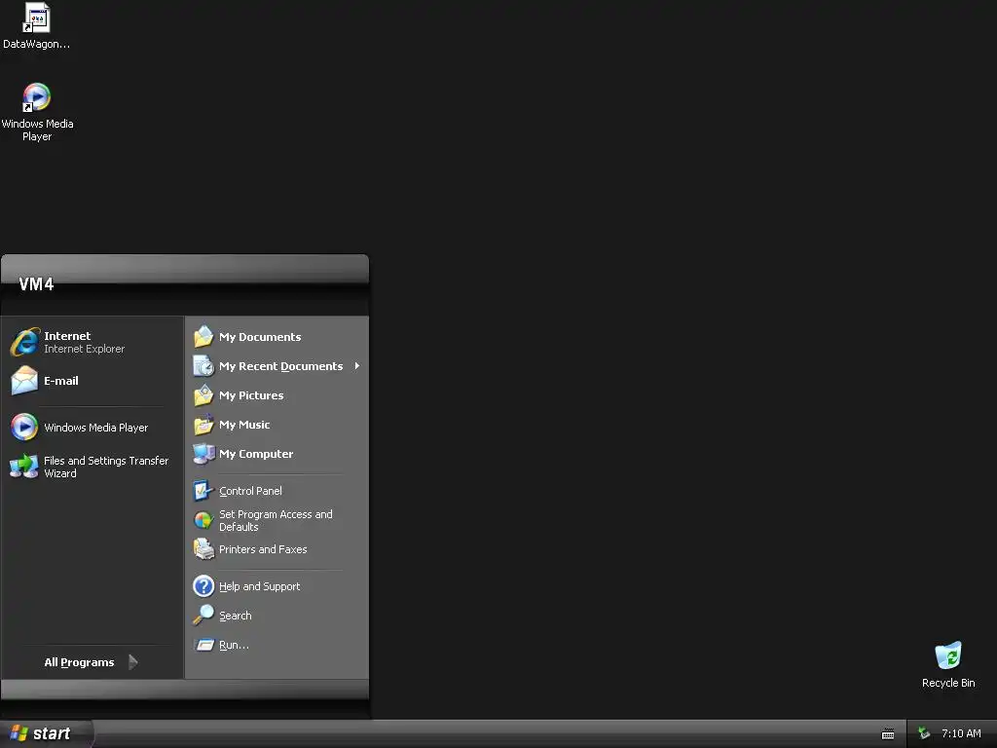Expand the All Programs green arrow

[x=132, y=662]
